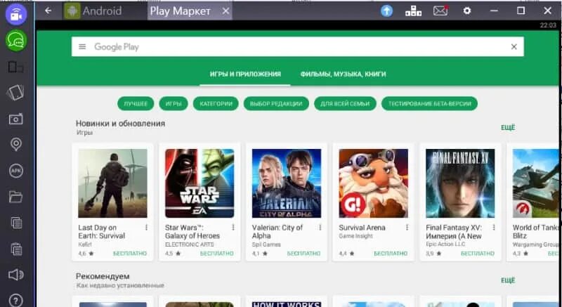Screen dimensions: 562x307
Task: Open the location pin settings
Action: click(x=15, y=145)
